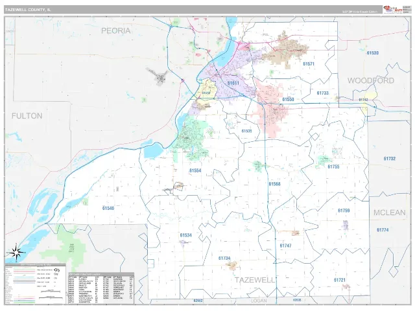Image resolution: width=415 pixels, height=311 pixels.
Task: Click the scale bar in the legend
Action: (x=51, y=292)
